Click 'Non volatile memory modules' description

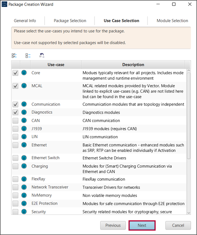point(110,195)
